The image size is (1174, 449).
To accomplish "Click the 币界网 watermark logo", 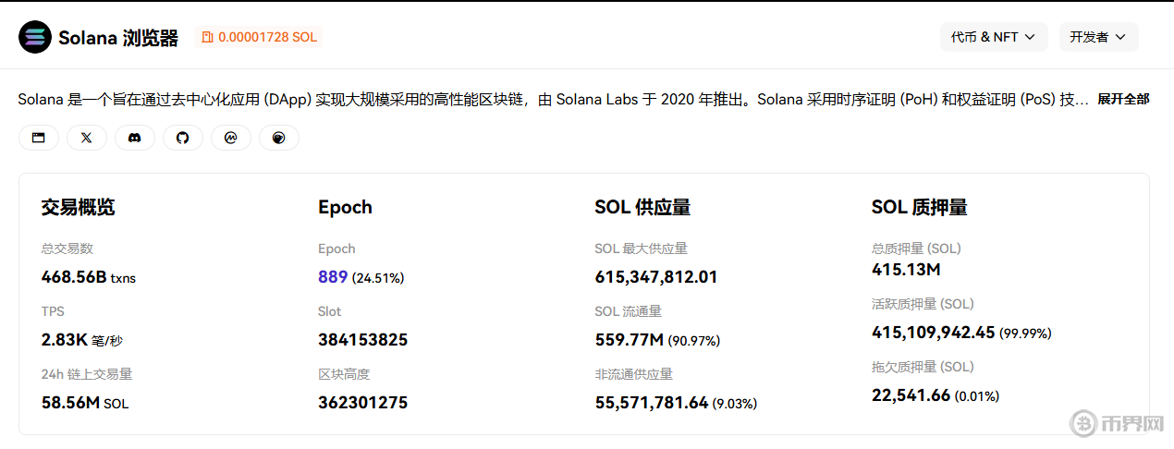I will coord(1118,424).
